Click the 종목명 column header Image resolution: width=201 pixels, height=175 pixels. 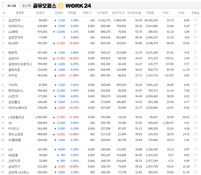pos(20,13)
